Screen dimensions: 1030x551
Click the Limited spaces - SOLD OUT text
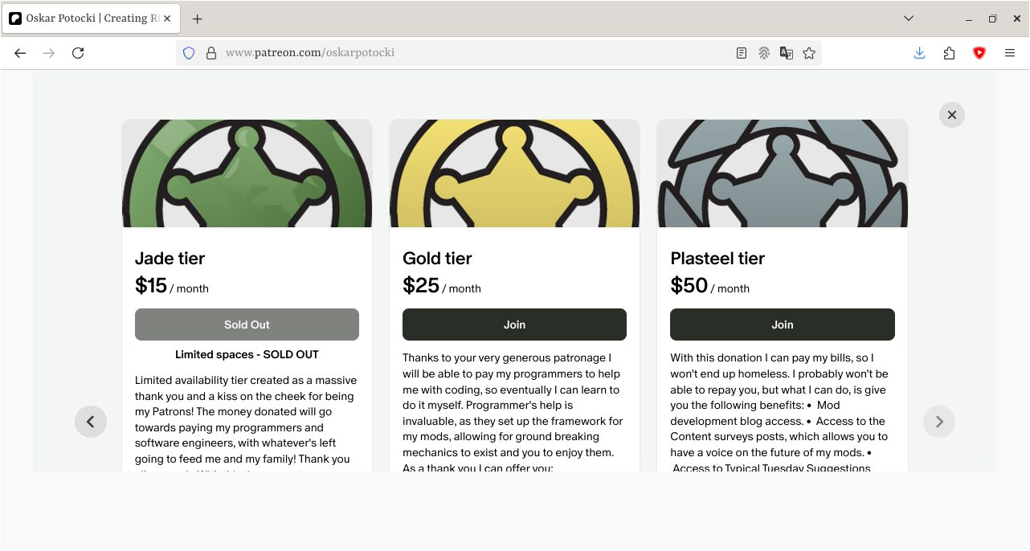[247, 354]
